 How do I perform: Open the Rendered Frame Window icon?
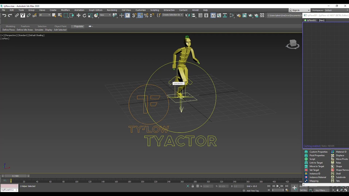point(245,16)
